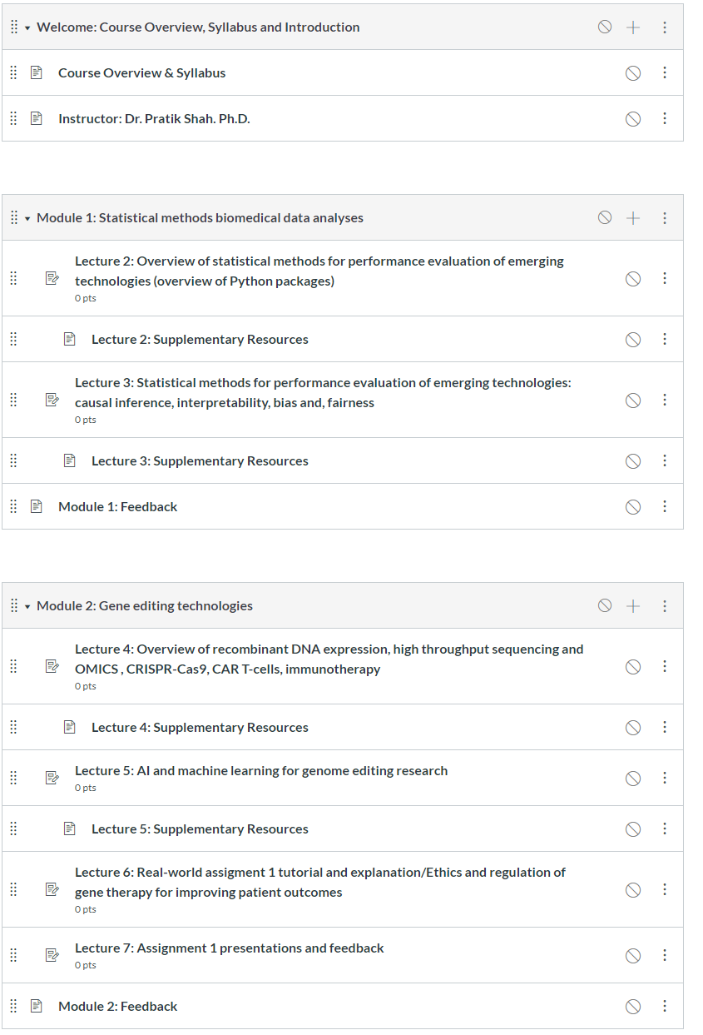703x1035 pixels.
Task: Publish Lecture 4 overview assignment
Action: pos(633,666)
